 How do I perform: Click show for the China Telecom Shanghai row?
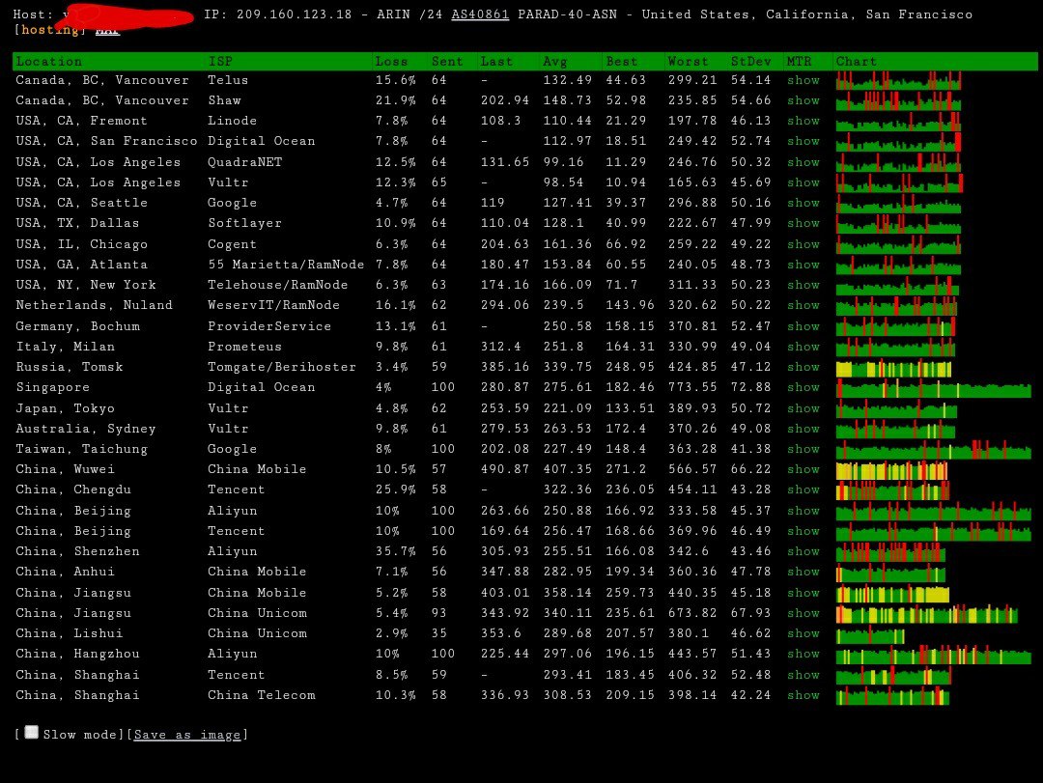pyautogui.click(x=803, y=695)
